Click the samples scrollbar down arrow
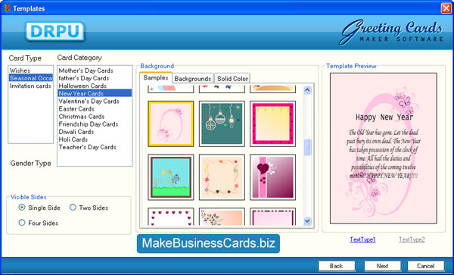This screenshot has width=454, height=275. point(307,221)
